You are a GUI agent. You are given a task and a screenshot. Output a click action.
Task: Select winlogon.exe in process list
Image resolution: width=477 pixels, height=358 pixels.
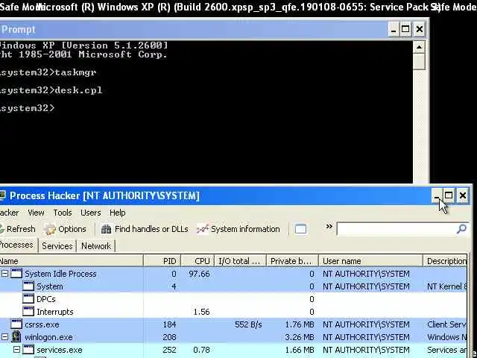click(x=48, y=337)
